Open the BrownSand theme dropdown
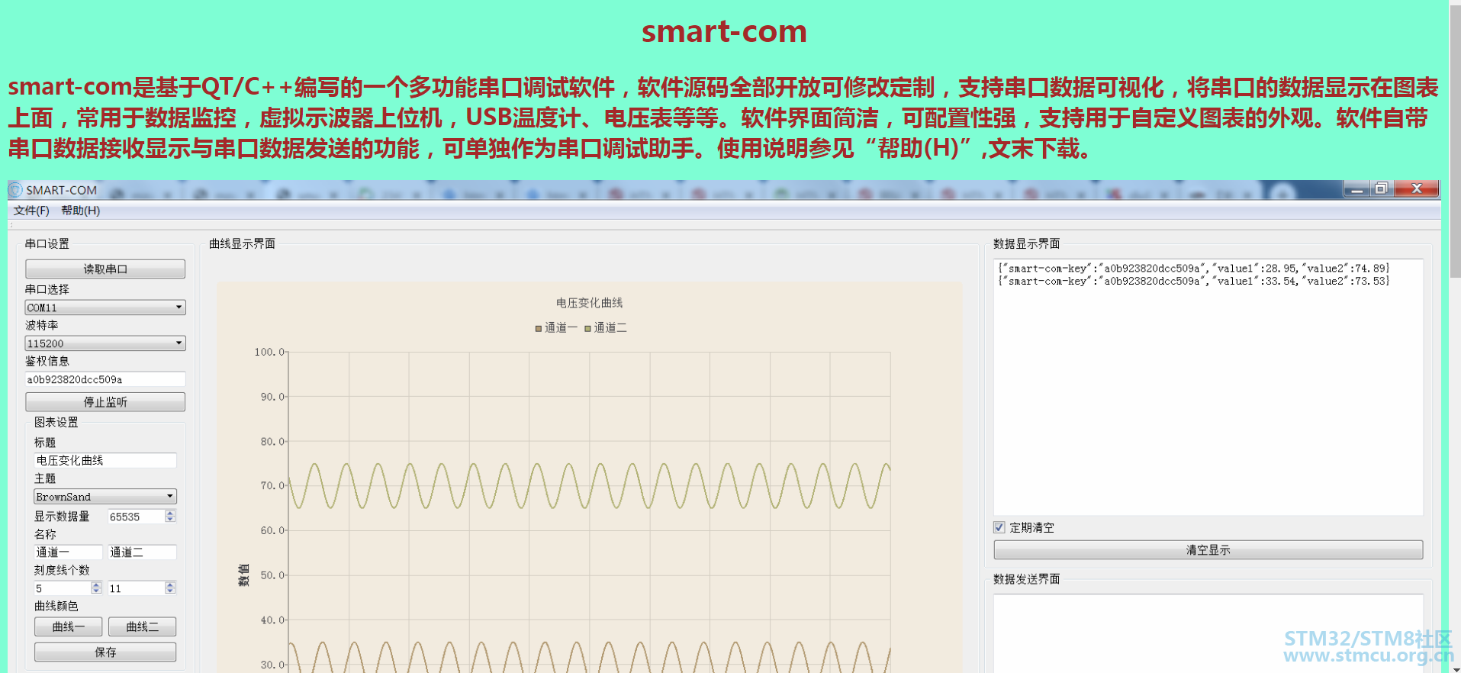 tap(105, 497)
